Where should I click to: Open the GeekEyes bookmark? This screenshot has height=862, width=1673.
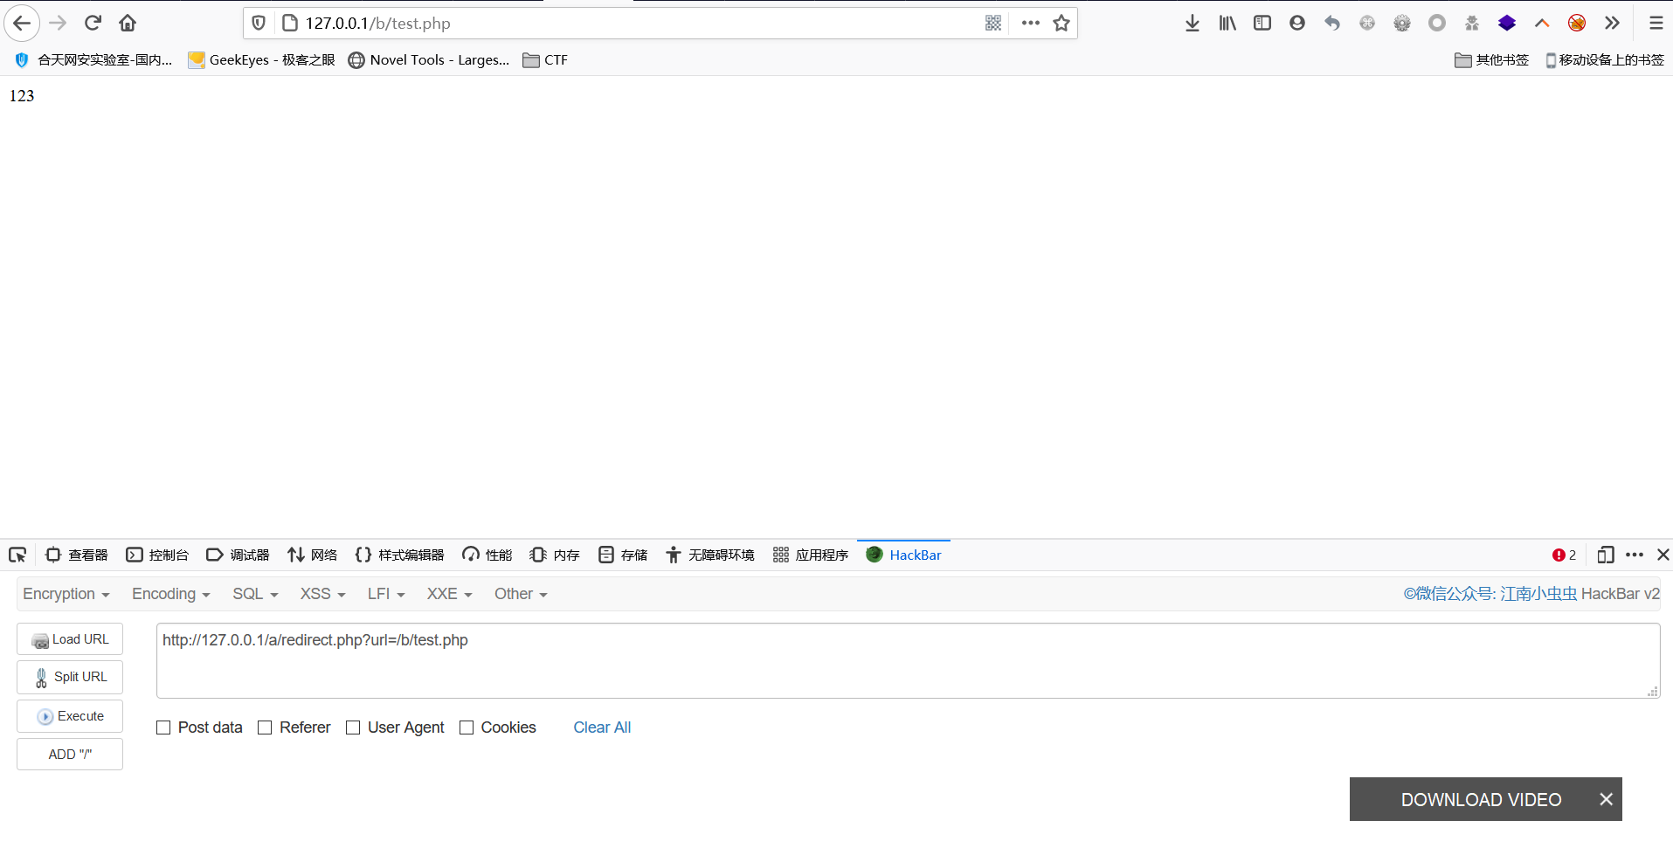[x=261, y=59]
